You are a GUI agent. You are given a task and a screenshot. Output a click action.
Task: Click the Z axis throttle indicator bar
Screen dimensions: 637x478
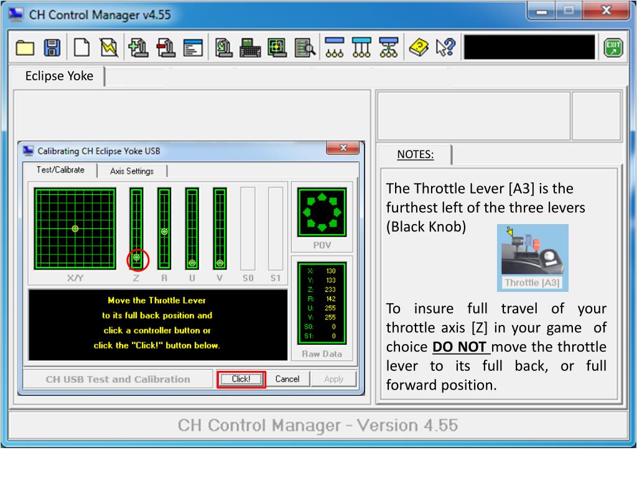[x=136, y=228]
